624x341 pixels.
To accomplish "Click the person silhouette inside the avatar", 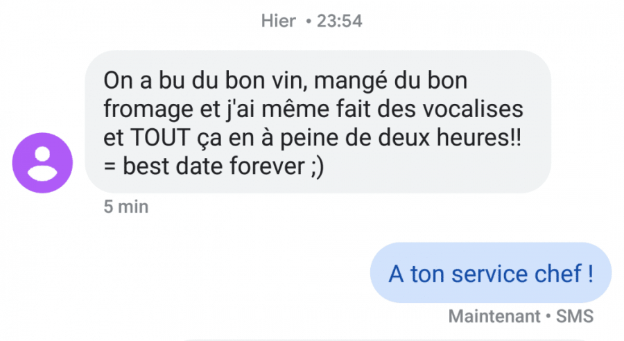I will [42, 164].
